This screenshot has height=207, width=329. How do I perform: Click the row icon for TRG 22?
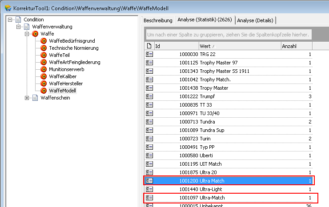[x=149, y=54]
